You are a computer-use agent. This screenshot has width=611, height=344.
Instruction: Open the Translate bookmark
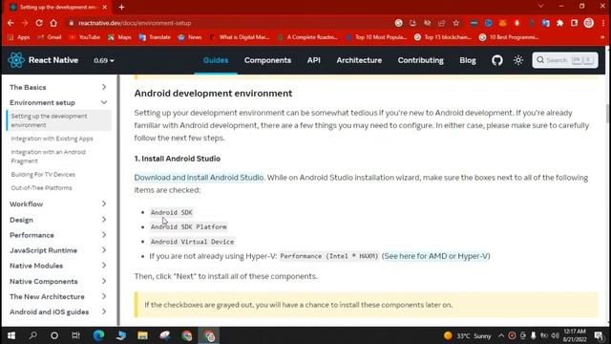pos(155,37)
